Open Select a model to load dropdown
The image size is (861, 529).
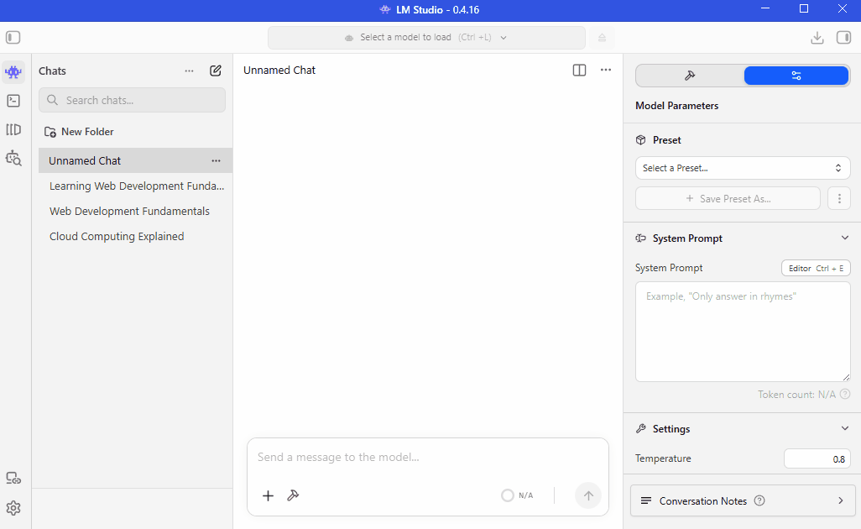426,37
